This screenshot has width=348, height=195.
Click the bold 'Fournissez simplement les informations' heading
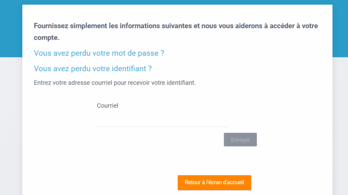[119, 26]
